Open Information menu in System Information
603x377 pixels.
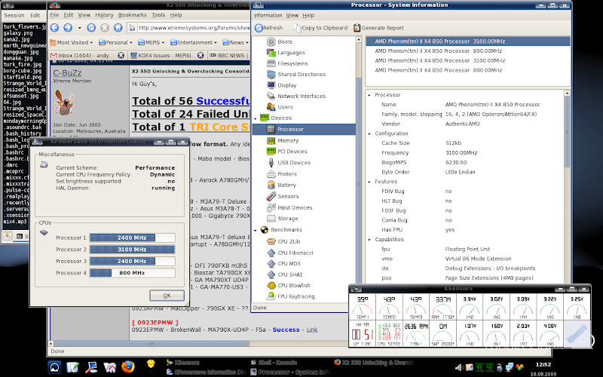pos(268,15)
